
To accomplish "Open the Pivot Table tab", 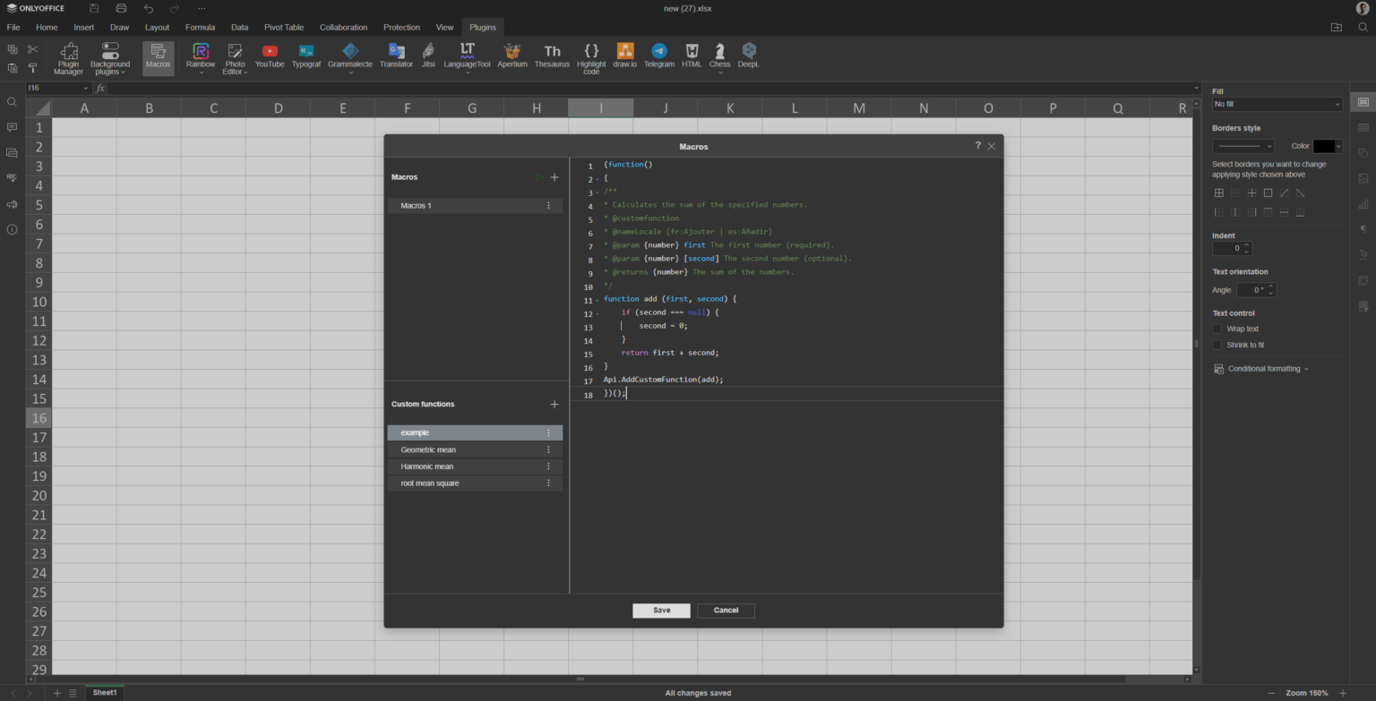I will [x=283, y=27].
